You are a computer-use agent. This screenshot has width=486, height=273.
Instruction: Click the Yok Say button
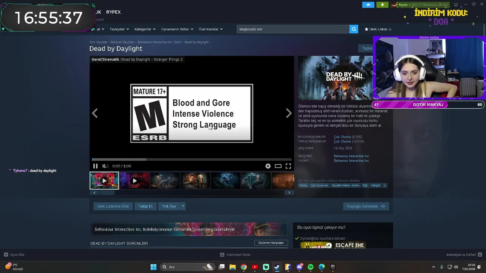click(x=169, y=206)
